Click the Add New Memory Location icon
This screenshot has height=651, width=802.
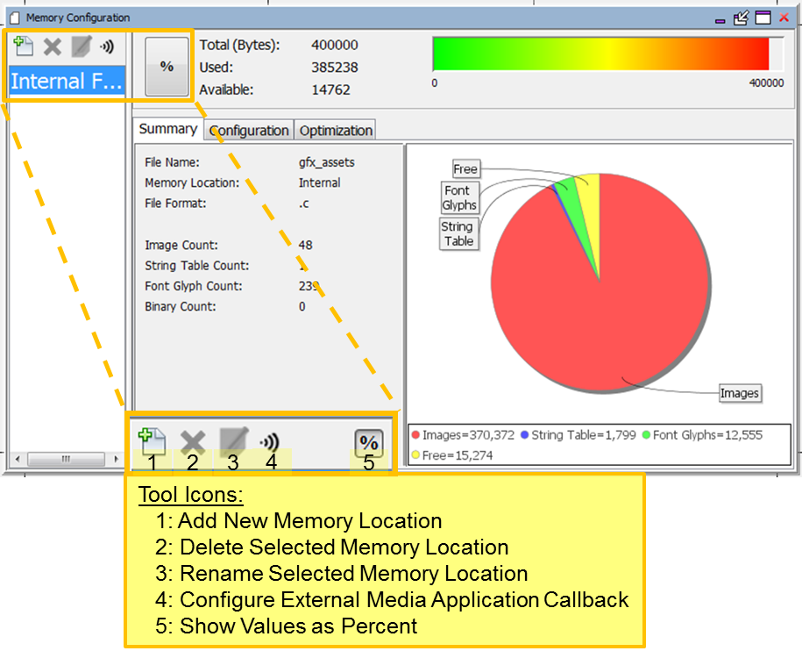(24, 46)
